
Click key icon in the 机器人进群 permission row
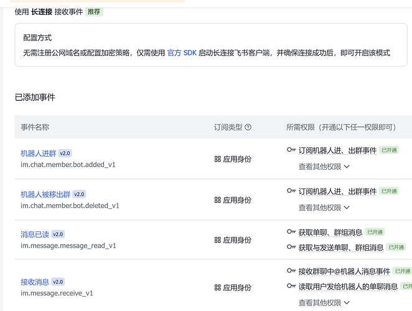(x=291, y=150)
